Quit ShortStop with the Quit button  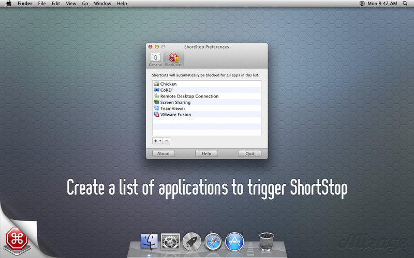pos(250,153)
